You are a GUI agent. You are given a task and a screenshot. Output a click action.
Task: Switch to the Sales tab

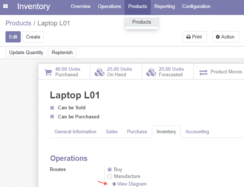point(111,131)
